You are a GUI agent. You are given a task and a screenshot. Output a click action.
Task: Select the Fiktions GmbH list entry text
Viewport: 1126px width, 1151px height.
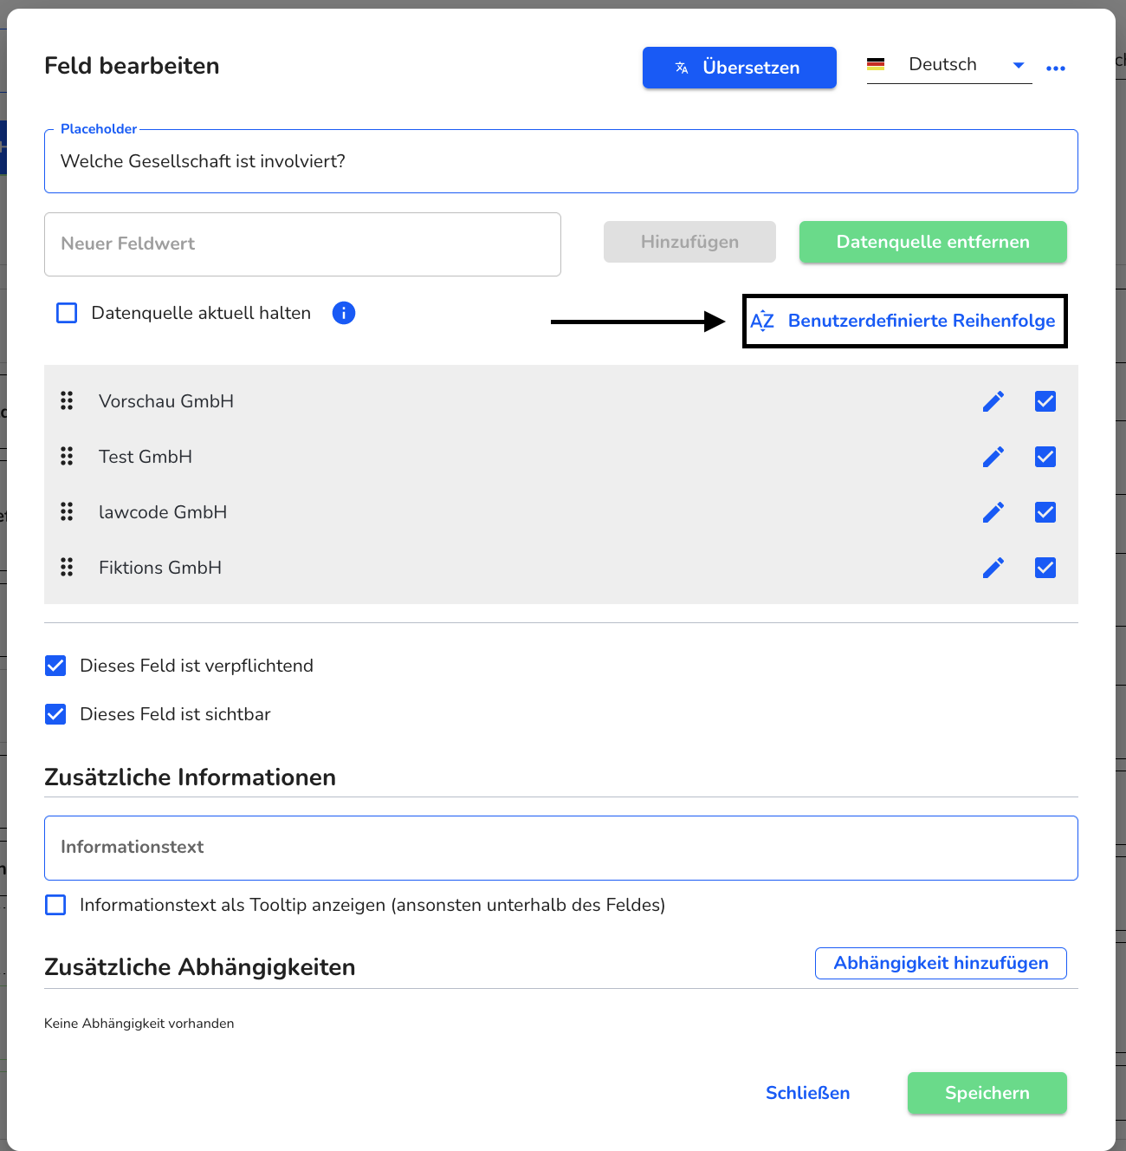point(160,568)
